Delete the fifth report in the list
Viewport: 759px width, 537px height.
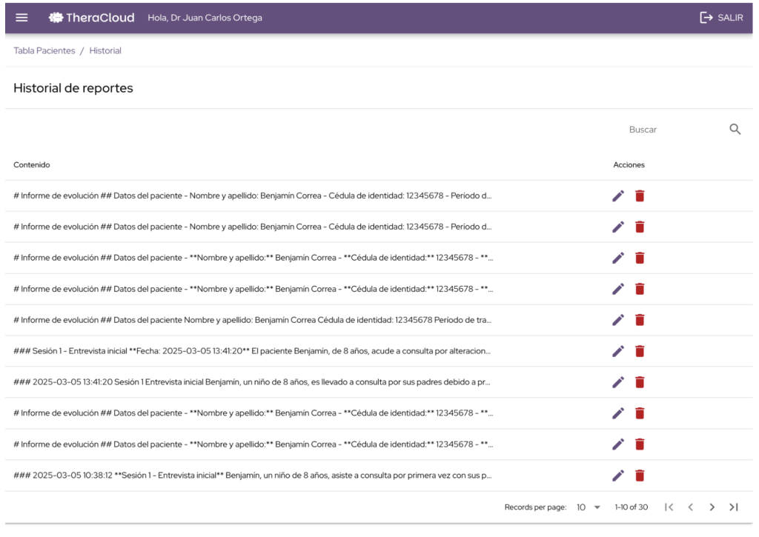[640, 320]
